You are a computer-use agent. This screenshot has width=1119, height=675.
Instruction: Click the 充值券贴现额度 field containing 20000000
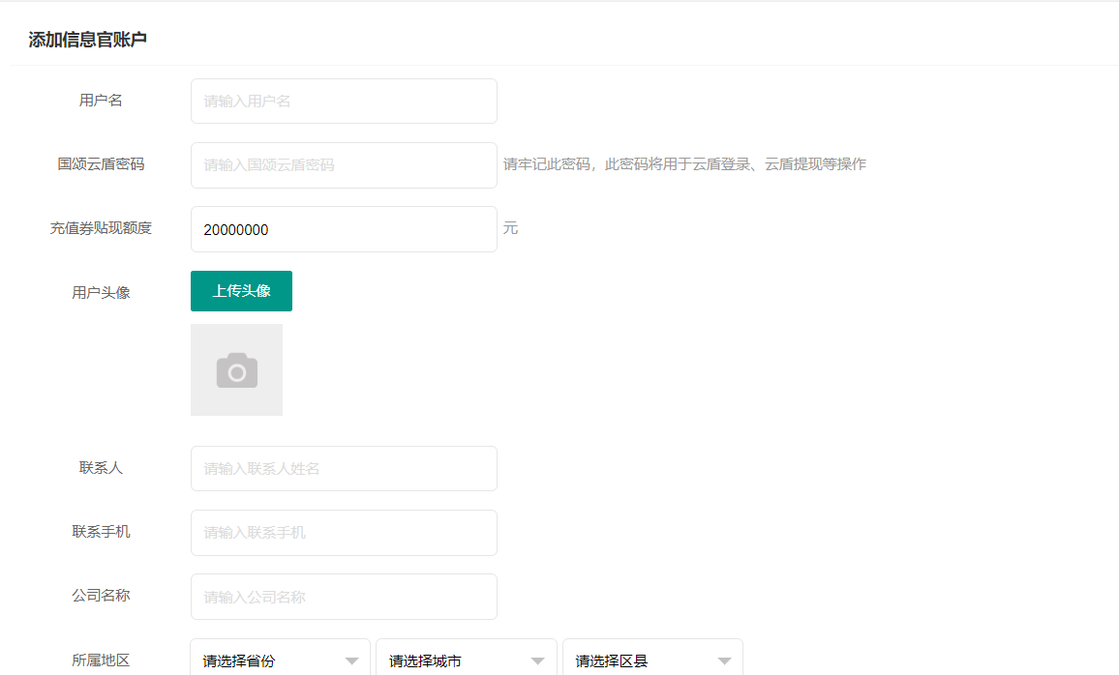click(344, 229)
